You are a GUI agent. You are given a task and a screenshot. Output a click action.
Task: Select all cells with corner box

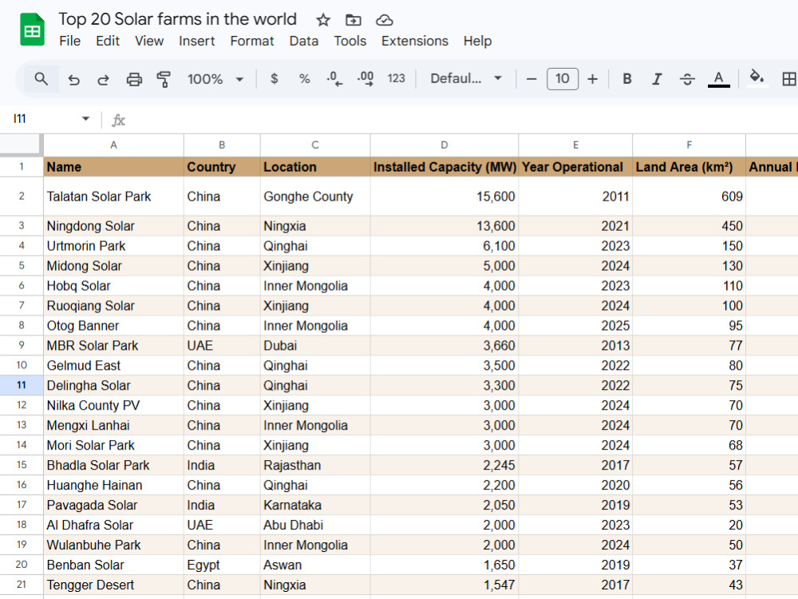(x=21, y=145)
